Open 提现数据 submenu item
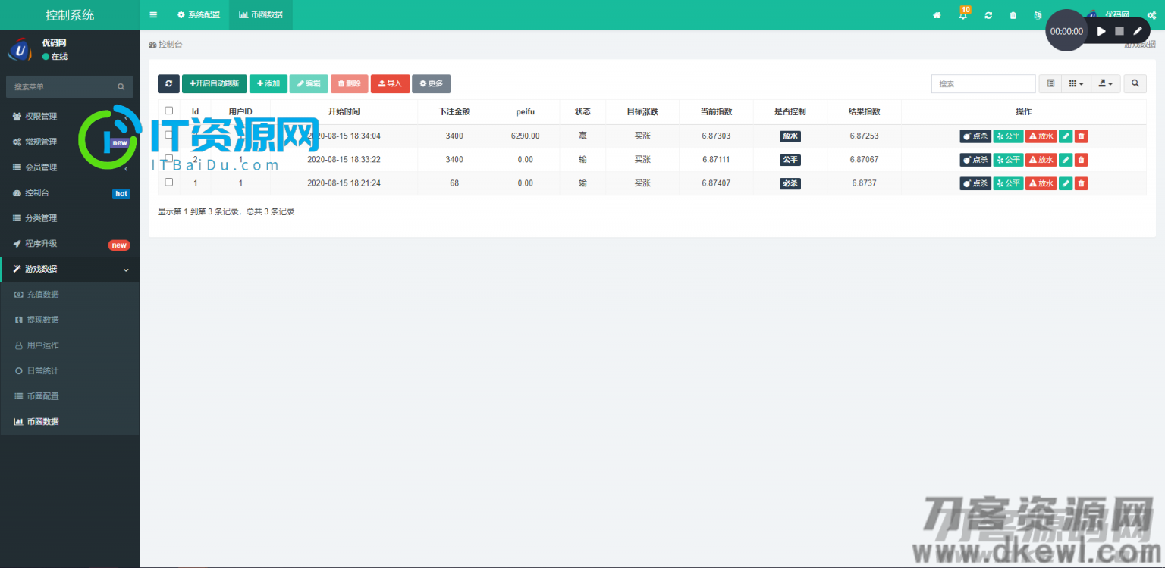 pyautogui.click(x=70, y=320)
